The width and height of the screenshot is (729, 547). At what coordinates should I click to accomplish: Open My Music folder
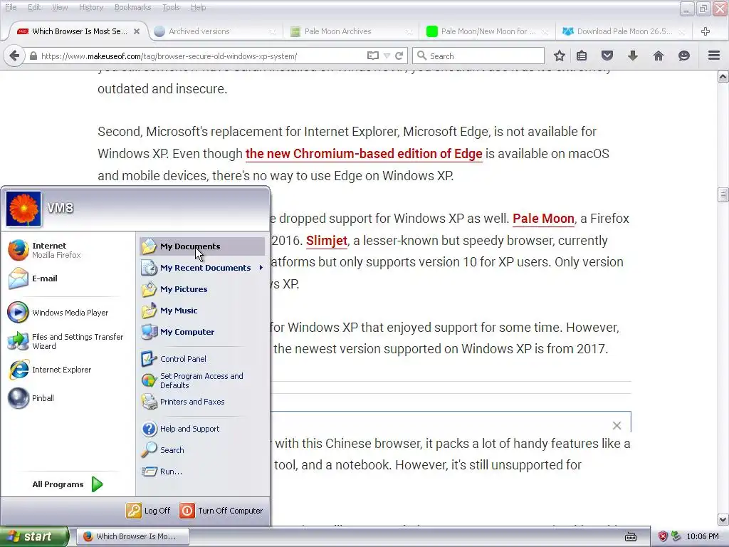tap(202, 311)
